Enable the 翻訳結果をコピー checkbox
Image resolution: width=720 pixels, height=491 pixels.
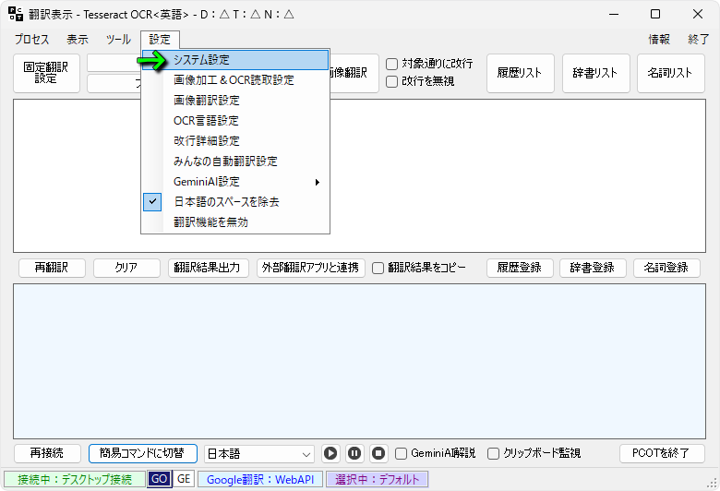378,268
